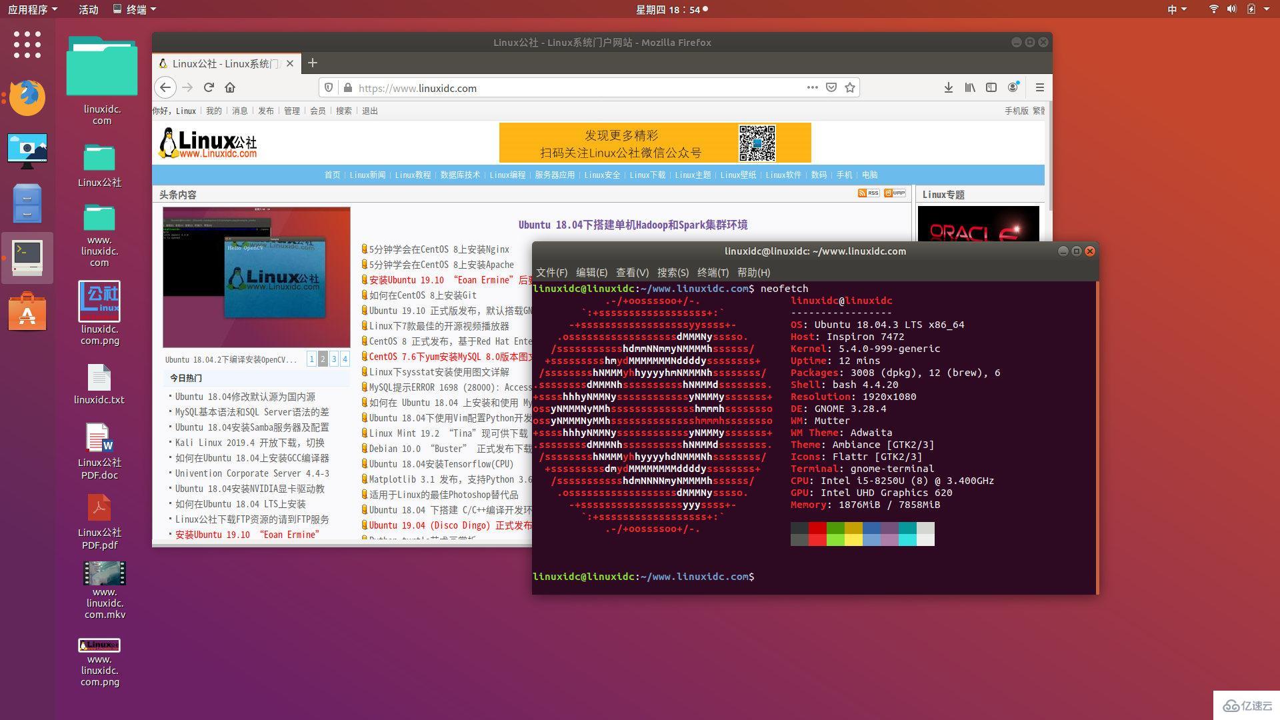
Task: Click the RSS feed icon on the page
Action: click(869, 193)
